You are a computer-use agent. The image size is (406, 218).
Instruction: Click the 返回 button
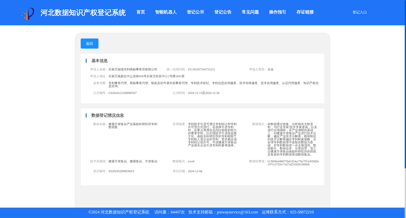90,44
